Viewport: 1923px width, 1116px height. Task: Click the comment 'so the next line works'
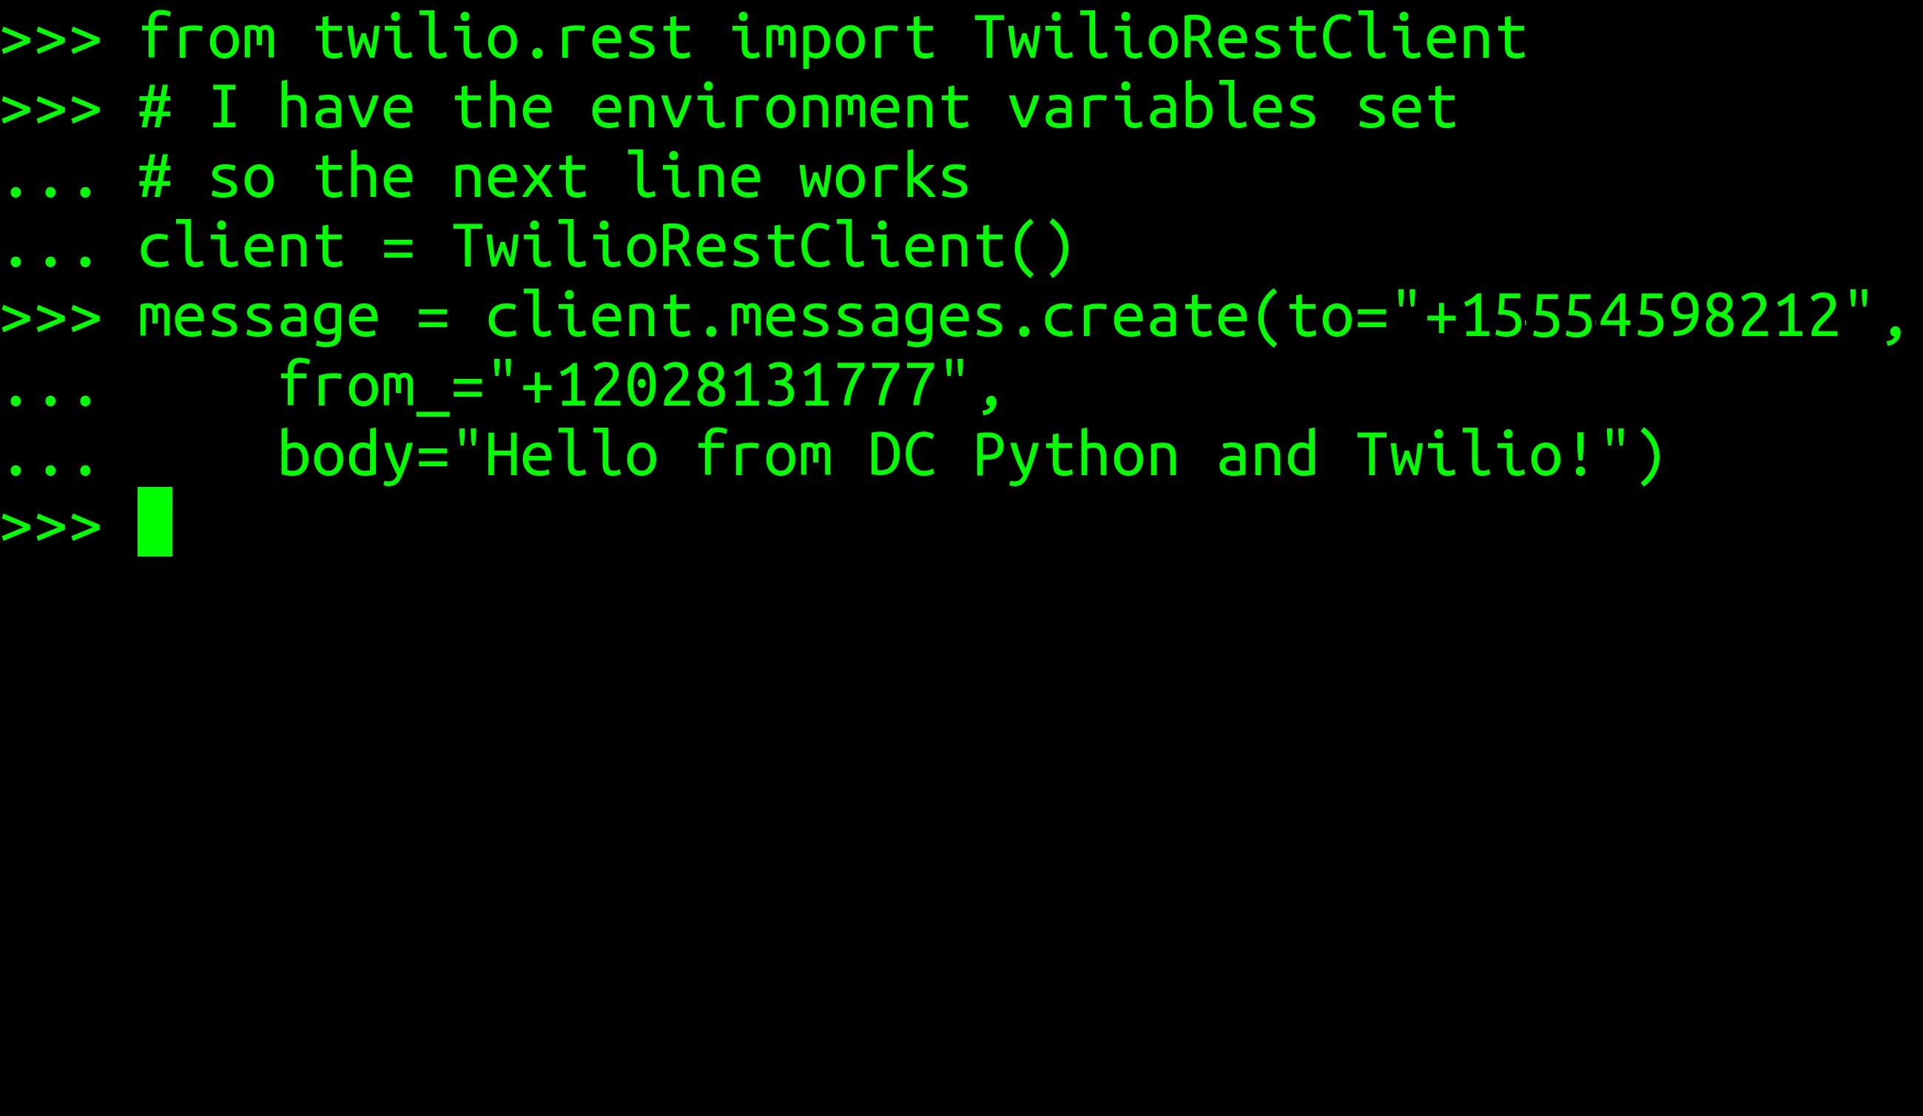[x=588, y=176]
